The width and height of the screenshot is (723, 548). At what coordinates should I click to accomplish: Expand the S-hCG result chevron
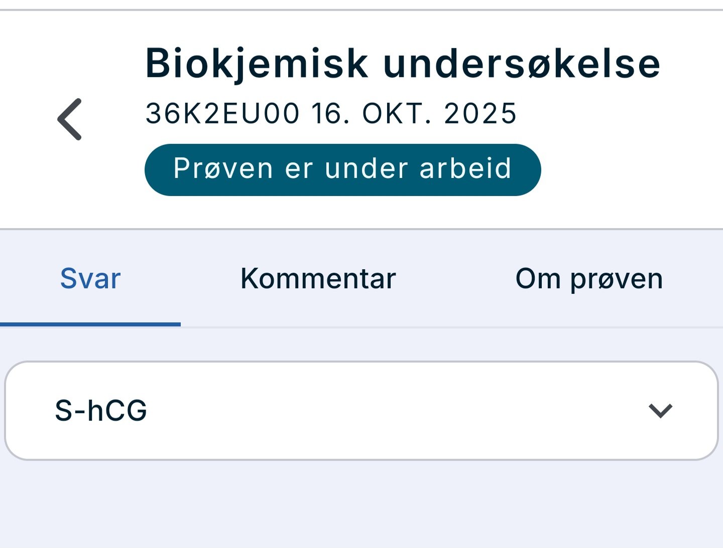click(660, 411)
